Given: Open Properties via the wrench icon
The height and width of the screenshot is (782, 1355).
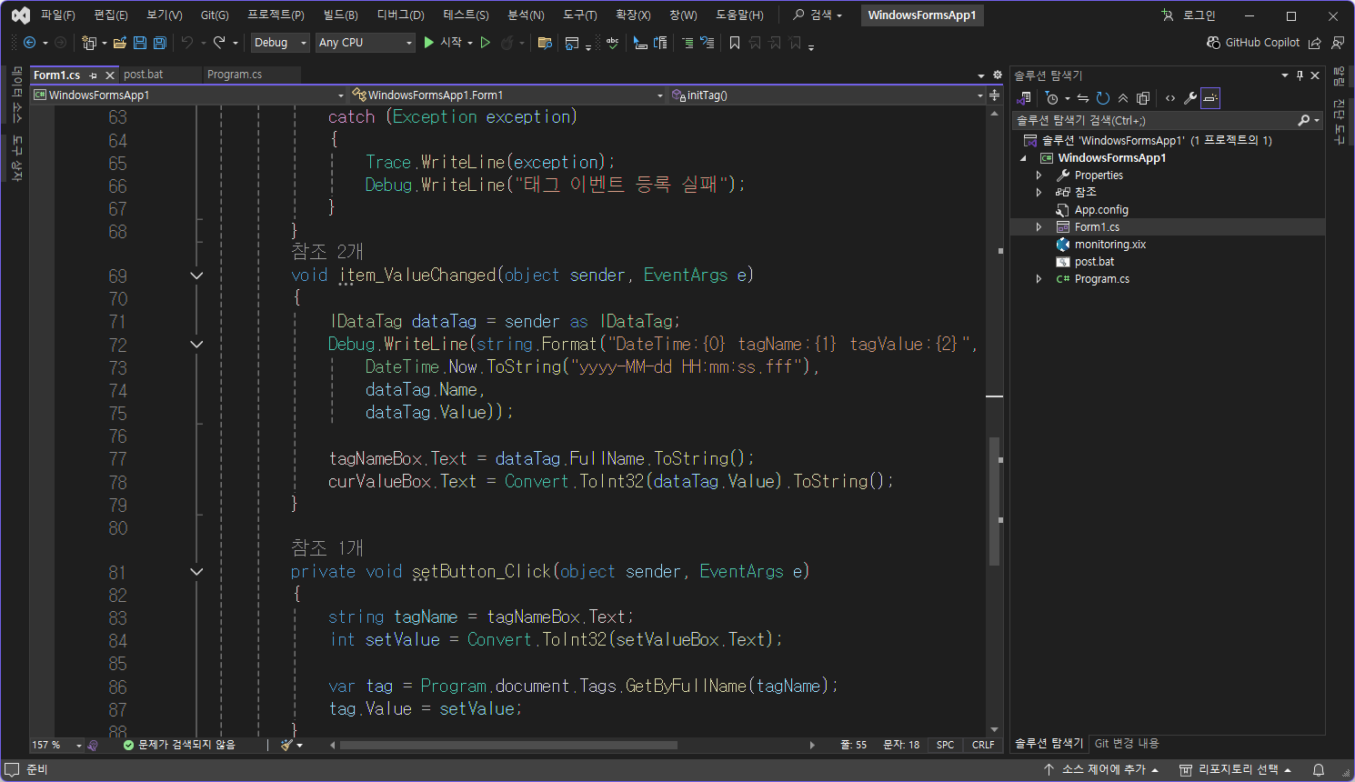Looking at the screenshot, I should (x=1189, y=98).
